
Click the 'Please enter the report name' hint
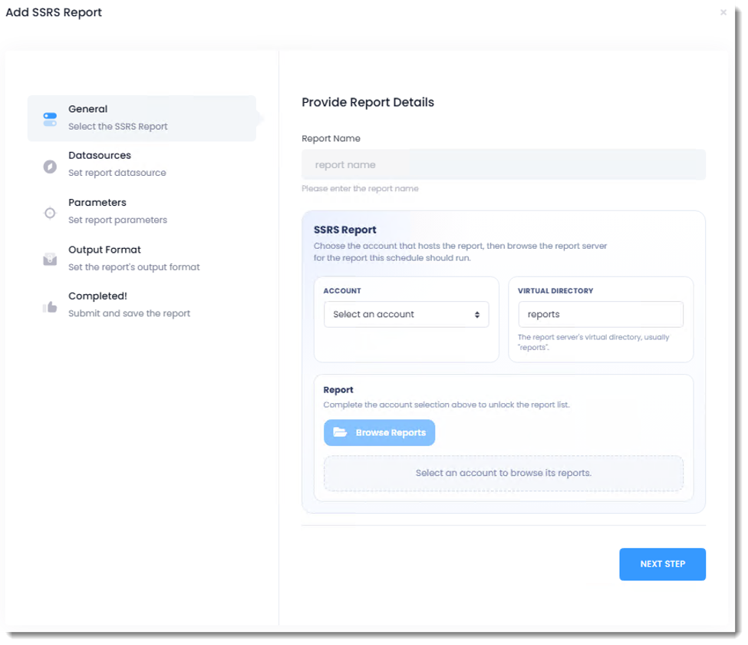[360, 189]
